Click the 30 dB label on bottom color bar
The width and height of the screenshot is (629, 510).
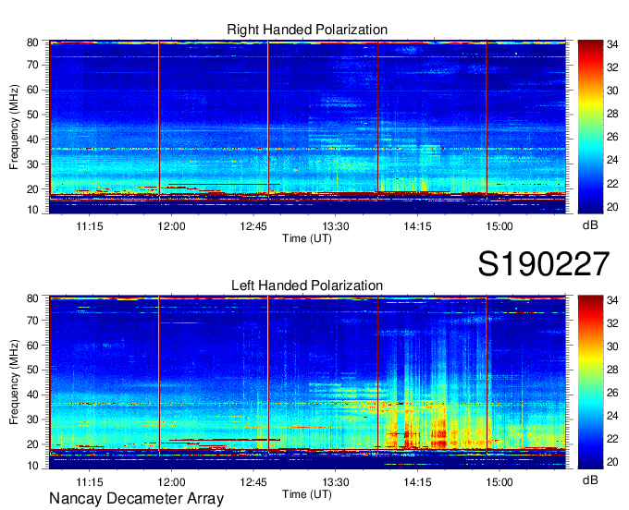612,346
